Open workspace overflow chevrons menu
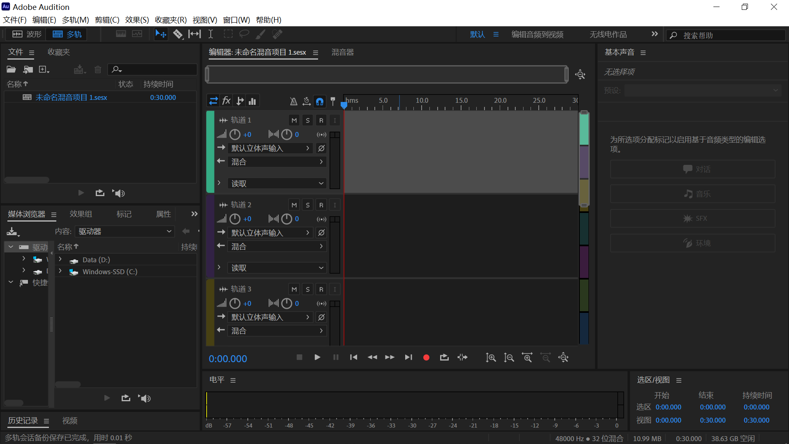The height and width of the screenshot is (444, 789). click(655, 34)
